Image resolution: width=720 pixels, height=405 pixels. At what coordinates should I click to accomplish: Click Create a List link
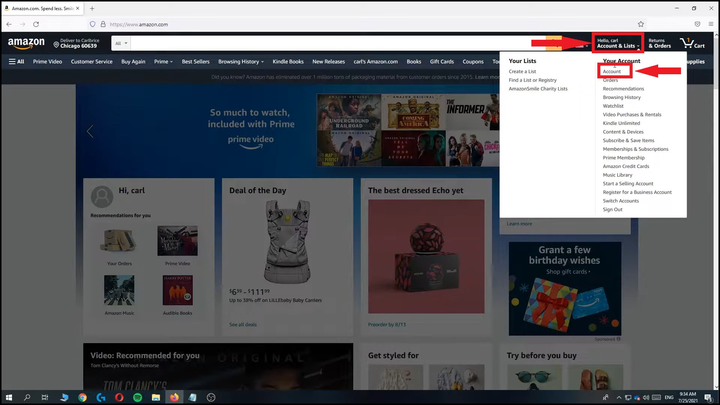tap(522, 71)
